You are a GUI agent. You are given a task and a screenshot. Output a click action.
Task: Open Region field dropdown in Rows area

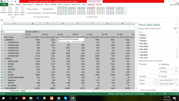(156, 80)
